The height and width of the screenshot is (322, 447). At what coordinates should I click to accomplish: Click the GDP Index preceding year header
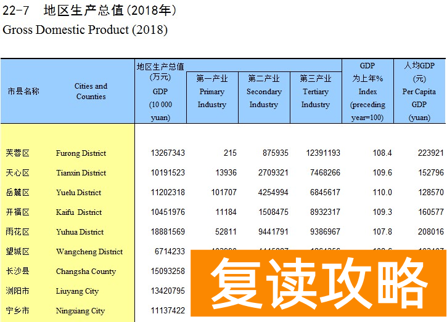367,91
